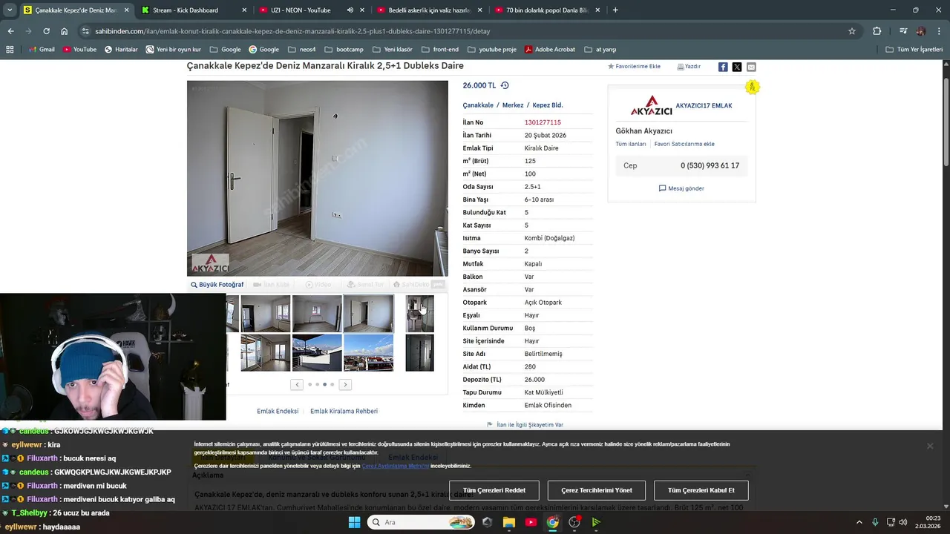This screenshot has width=950, height=534.
Task: Click Çerez Tercihlerimi Yönet button
Action: pyautogui.click(x=597, y=490)
